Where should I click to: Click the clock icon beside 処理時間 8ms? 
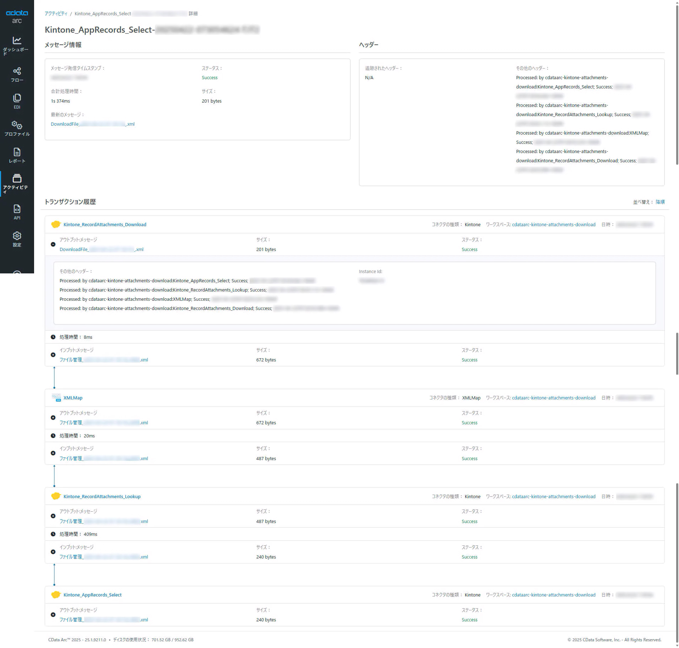pos(53,337)
